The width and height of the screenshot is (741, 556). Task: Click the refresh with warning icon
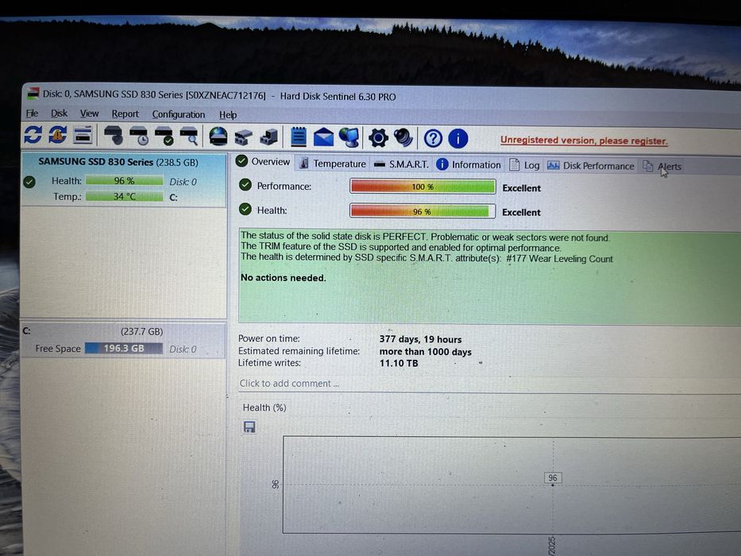58,135
